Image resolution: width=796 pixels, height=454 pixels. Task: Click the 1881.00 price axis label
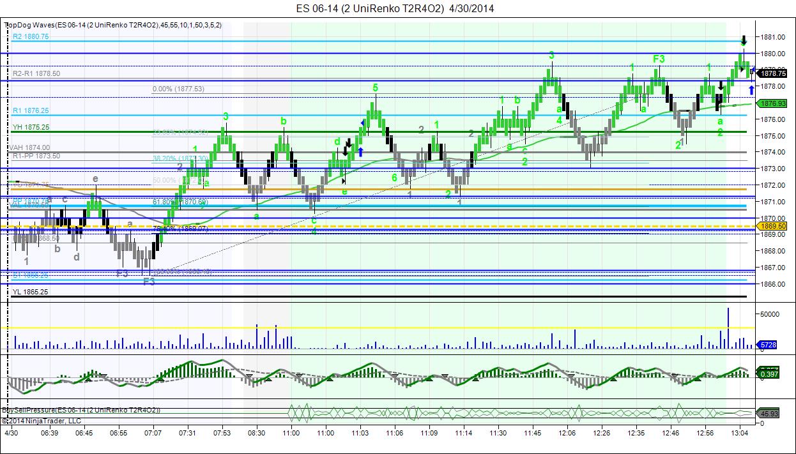tap(773, 36)
